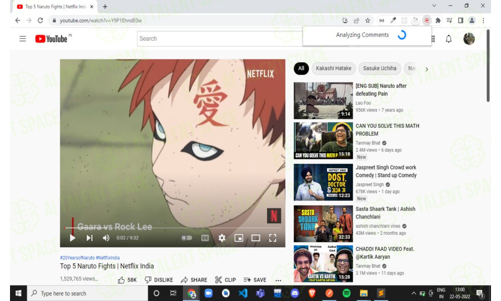Open the #20YearsofNaruto hashtag link
The image size is (501, 301).
77,257
